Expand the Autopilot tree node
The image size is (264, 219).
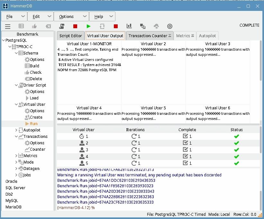[x=16, y=130]
